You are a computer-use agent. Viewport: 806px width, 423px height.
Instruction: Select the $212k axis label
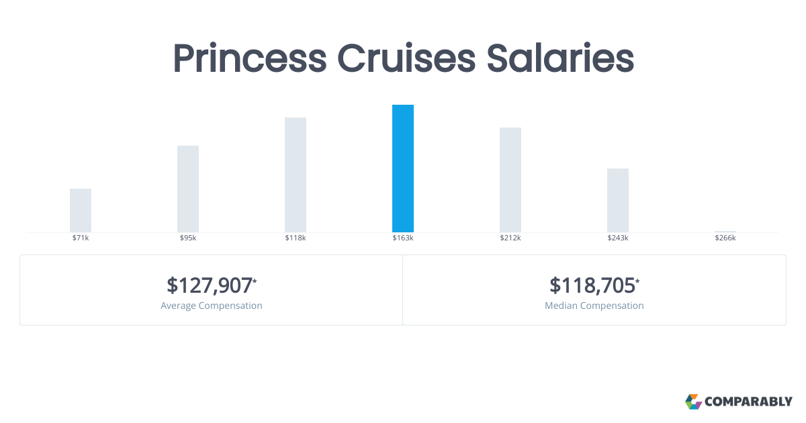(x=510, y=238)
